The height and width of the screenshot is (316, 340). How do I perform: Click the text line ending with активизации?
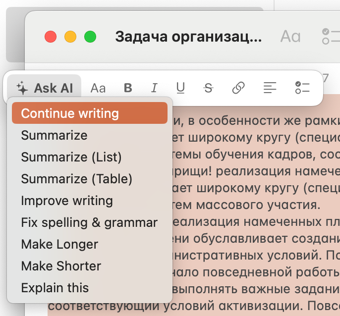194,306
